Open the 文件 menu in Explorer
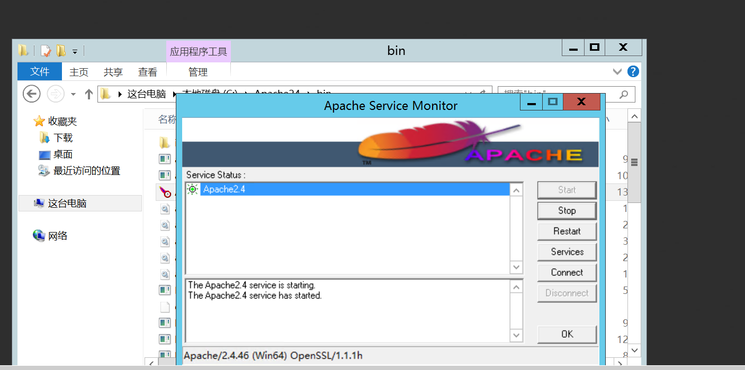The height and width of the screenshot is (370, 745). tap(40, 71)
